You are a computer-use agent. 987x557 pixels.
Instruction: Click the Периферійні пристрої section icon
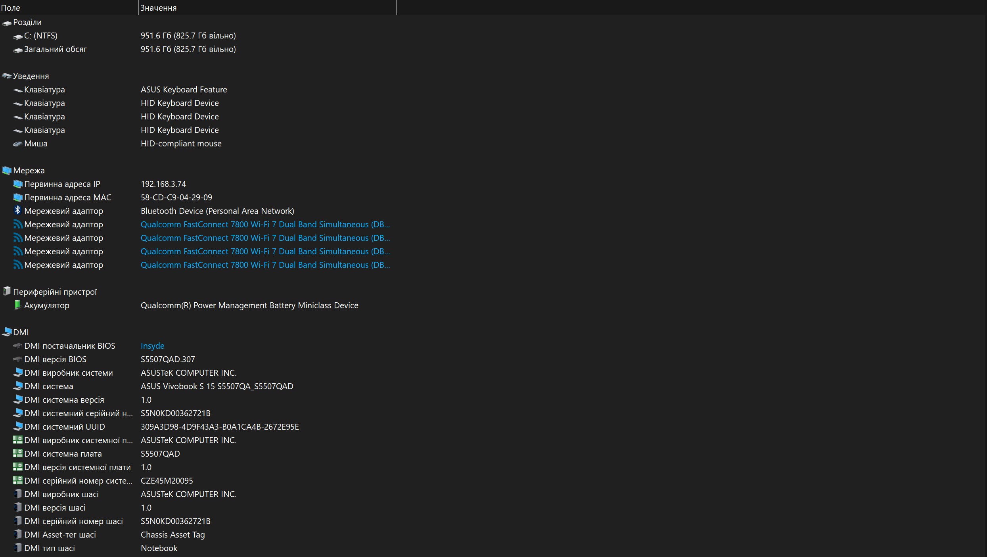[6, 292]
